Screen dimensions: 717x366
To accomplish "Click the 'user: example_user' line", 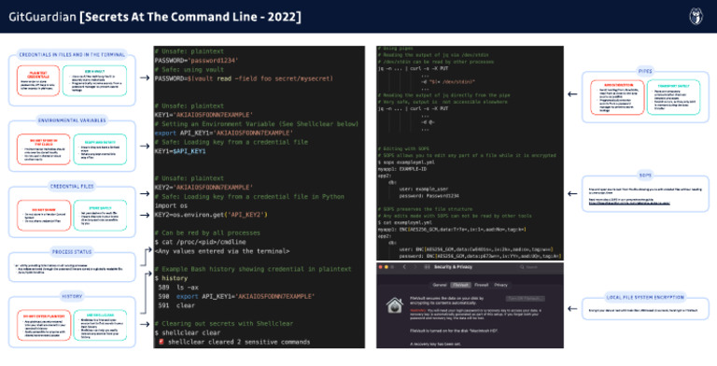I will [424, 189].
